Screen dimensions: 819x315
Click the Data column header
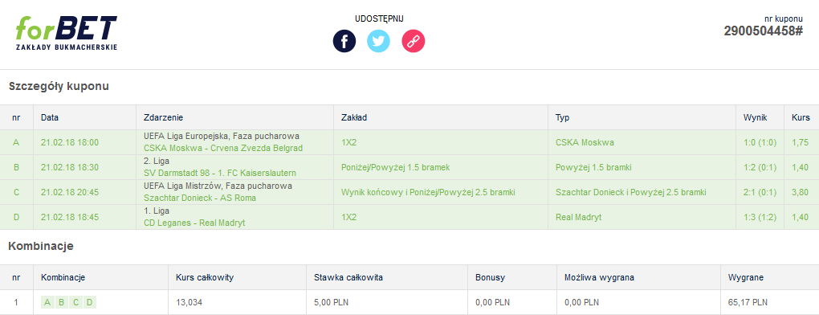tap(50, 117)
